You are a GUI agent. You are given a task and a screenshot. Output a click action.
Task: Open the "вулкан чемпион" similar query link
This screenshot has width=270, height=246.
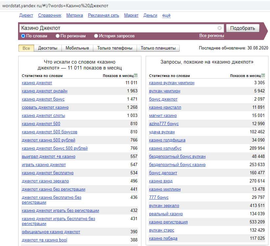coord(165,91)
